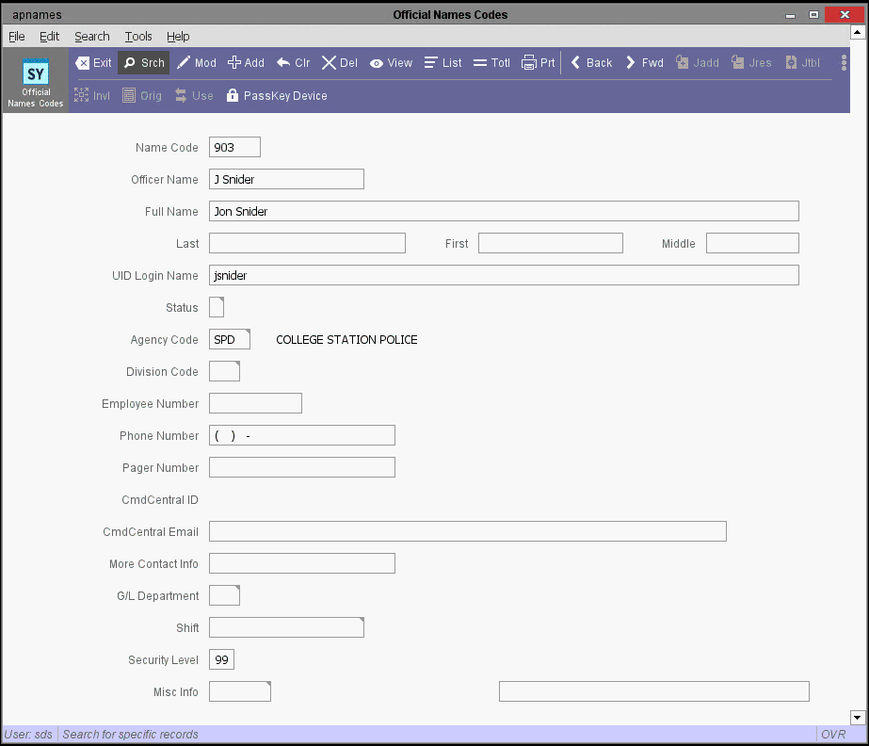The width and height of the screenshot is (869, 746).
Task: Open the Tools menu
Action: [x=138, y=37]
